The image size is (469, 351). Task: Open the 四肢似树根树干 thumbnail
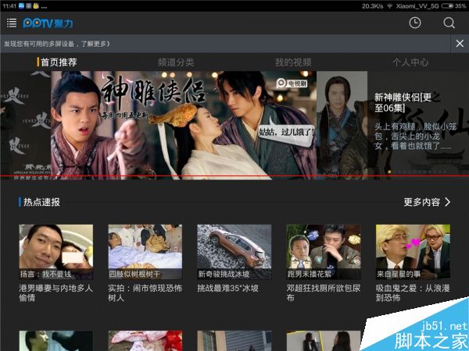[145, 252]
